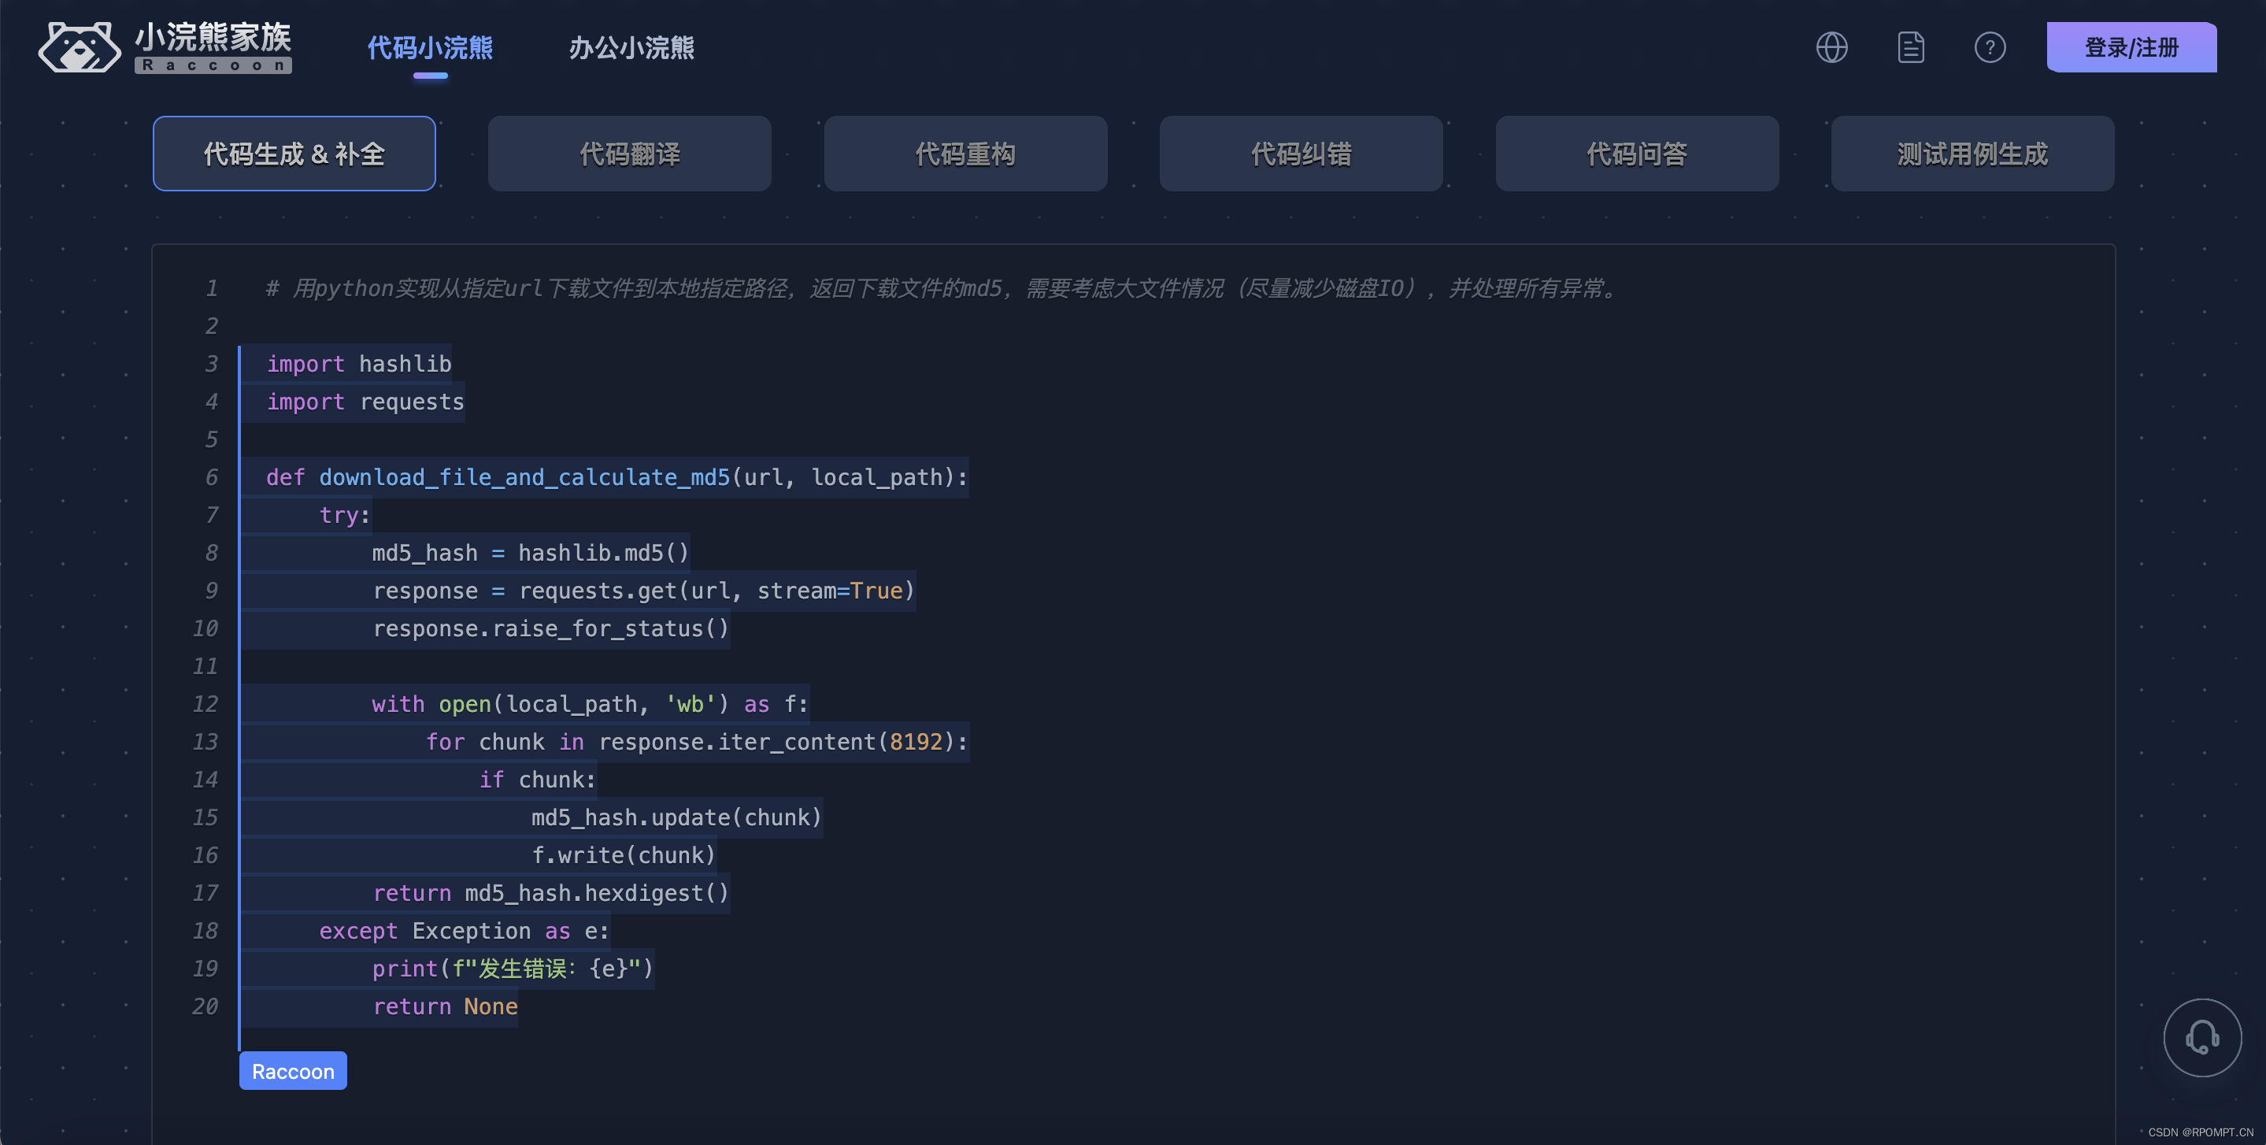2266x1145 pixels.
Task: Click "with open(local_path, 'wb')" line
Action: [590, 704]
